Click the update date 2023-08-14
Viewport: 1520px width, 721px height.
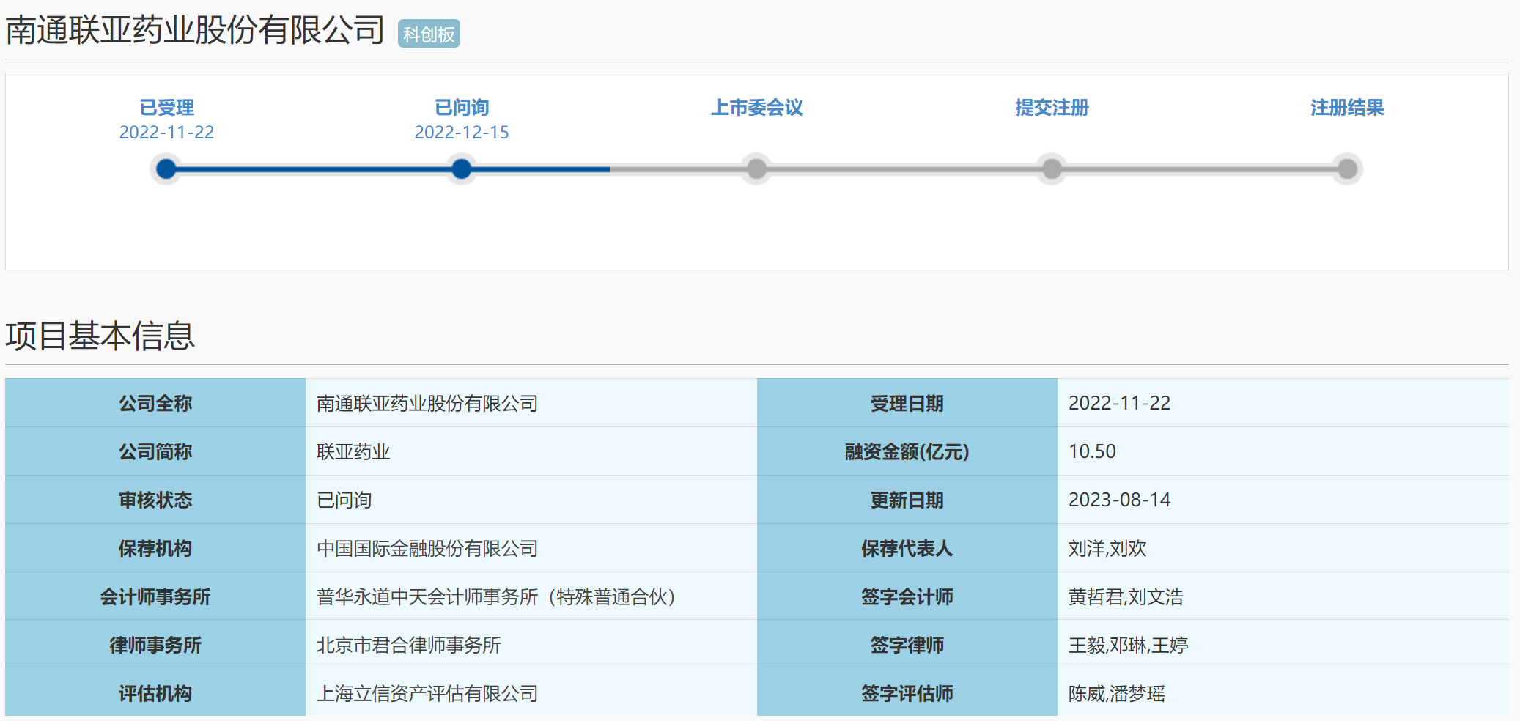[x=1120, y=500]
